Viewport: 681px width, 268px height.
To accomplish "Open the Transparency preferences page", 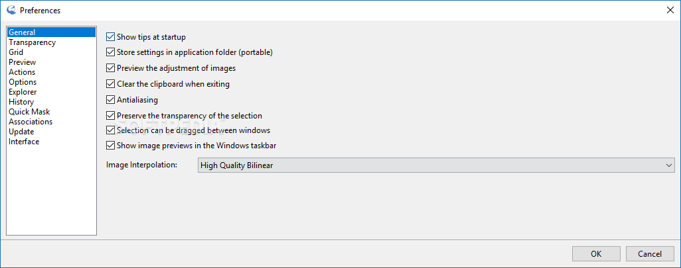I will click(51, 42).
